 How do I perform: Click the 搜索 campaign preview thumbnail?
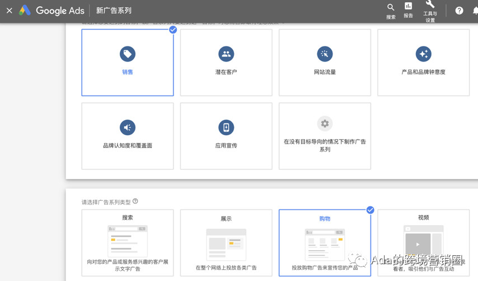[128, 241]
